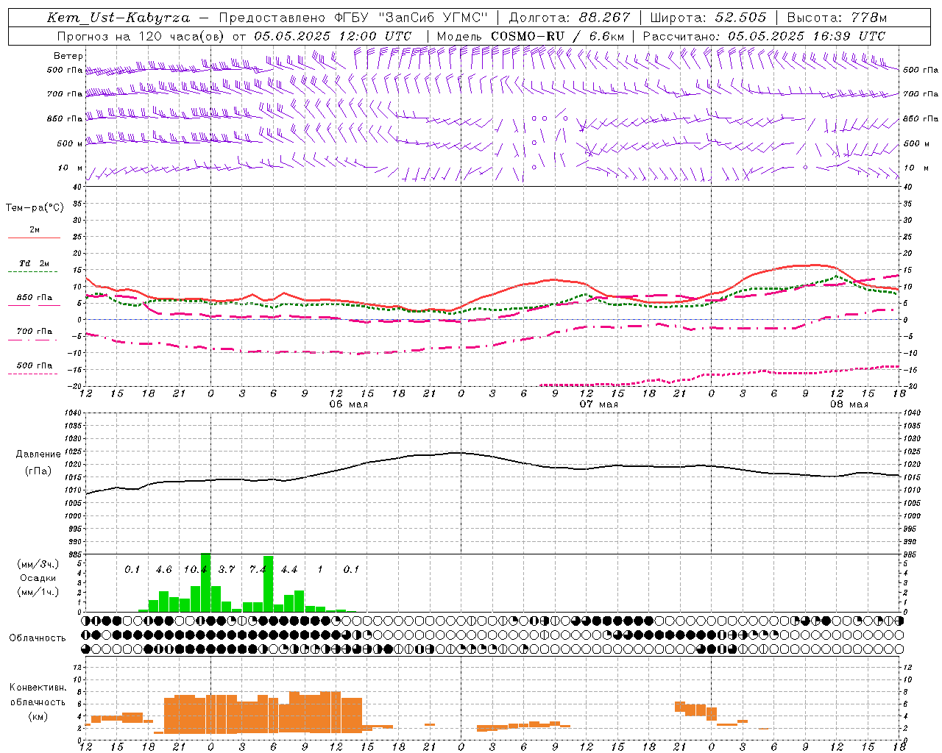Click the 850 гПа temperature legend entry
Screen dimensions: 942x753
click(35, 298)
